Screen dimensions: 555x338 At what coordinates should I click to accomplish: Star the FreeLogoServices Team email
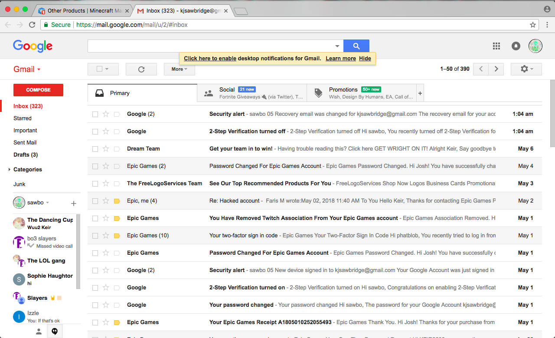(x=106, y=184)
